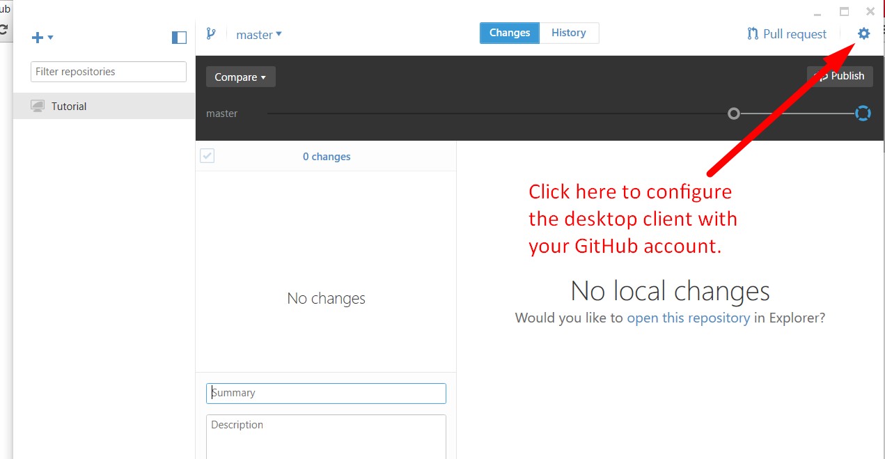Screen dimensions: 885x459
Task: Click the Tutorial repository computer icon
Action: 38,106
